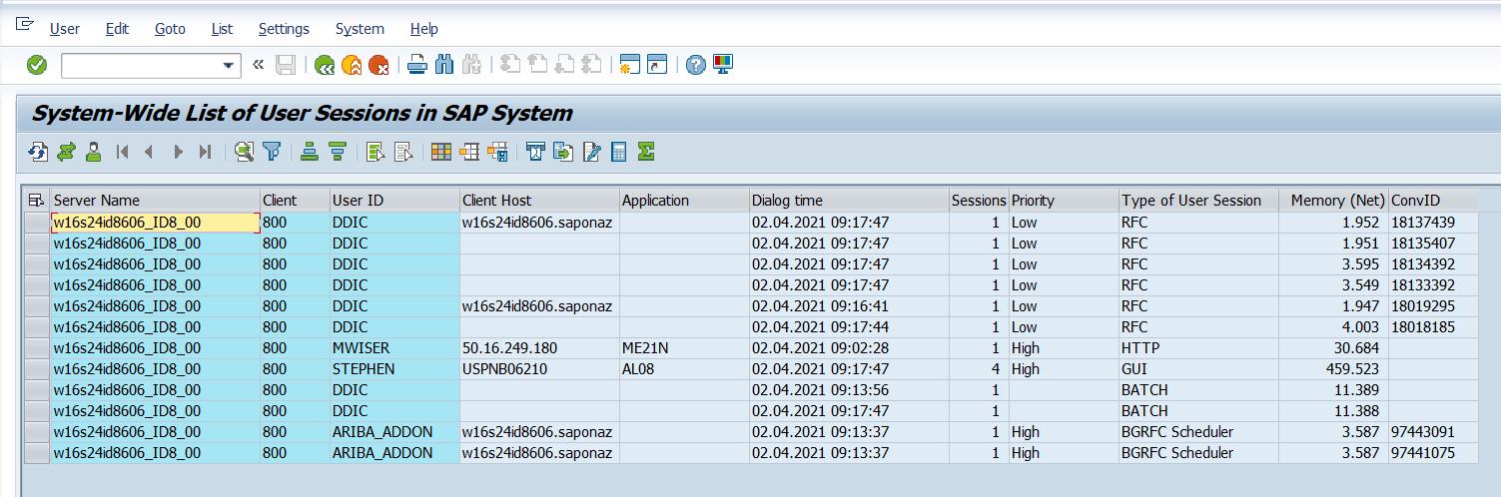Click the green checkmark Enter button

coord(37,65)
